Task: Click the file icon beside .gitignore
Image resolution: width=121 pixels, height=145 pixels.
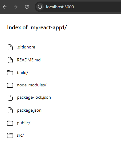Action: click(x=10, y=47)
